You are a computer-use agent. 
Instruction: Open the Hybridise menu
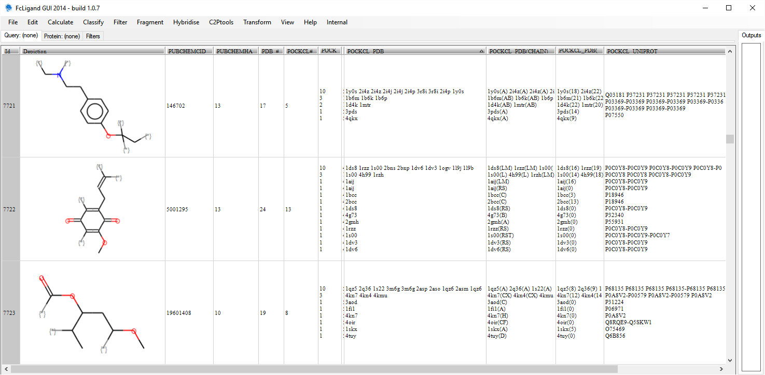186,22
